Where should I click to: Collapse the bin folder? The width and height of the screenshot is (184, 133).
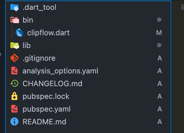28,20
